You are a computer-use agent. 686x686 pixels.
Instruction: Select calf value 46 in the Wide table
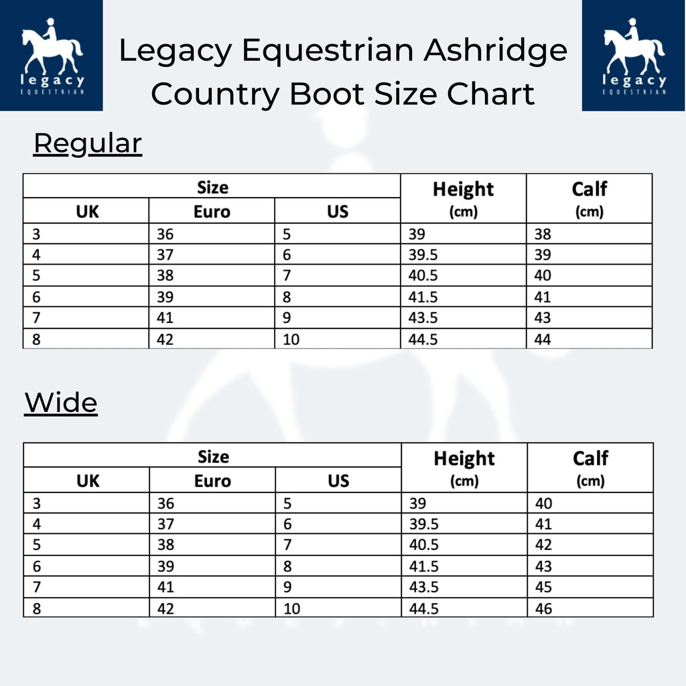[544, 609]
